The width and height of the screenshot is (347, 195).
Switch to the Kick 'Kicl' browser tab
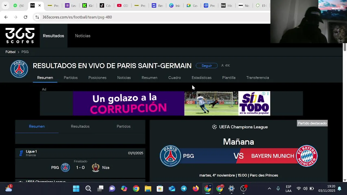pyautogui.click(x=88, y=5)
